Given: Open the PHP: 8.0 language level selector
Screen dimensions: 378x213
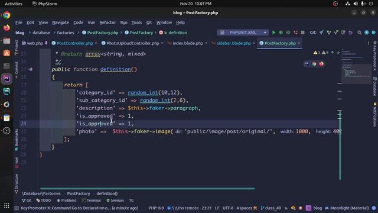Looking at the screenshot, I should point(156,208).
